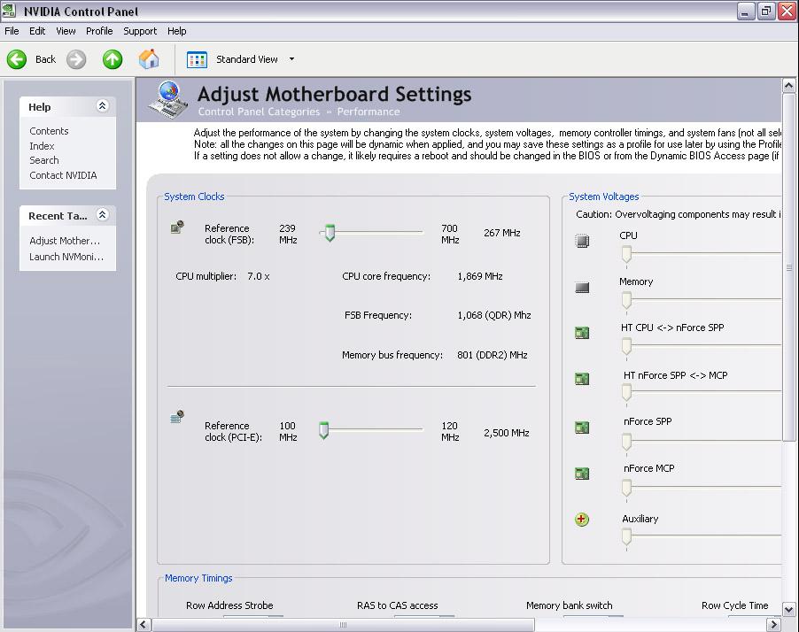
Task: Click the CPU voltage slider thumb
Action: [627, 254]
